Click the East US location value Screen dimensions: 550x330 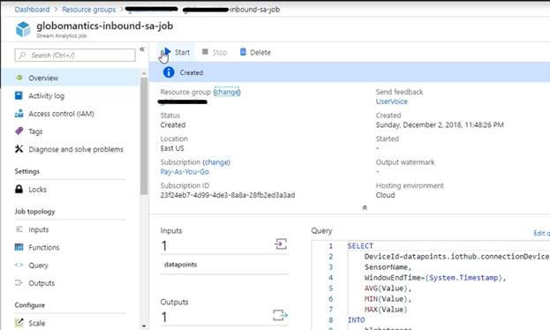point(172,148)
